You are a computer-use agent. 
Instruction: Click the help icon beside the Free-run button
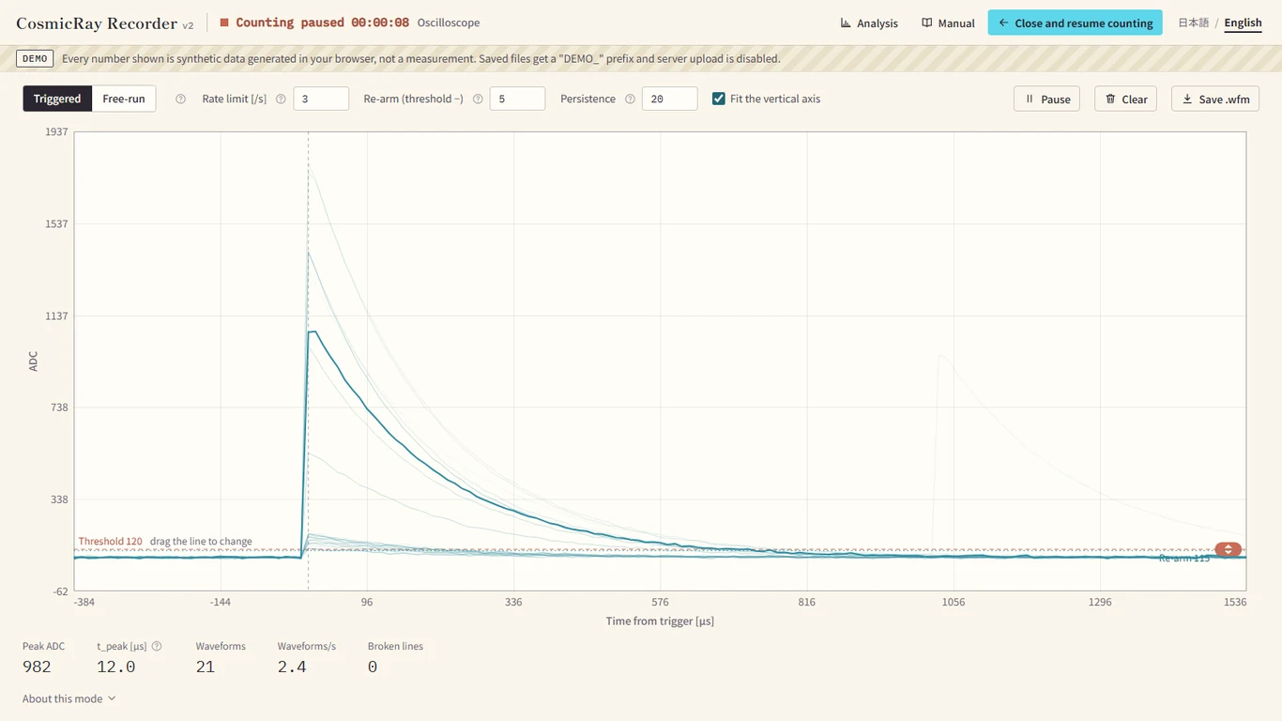pyautogui.click(x=181, y=99)
